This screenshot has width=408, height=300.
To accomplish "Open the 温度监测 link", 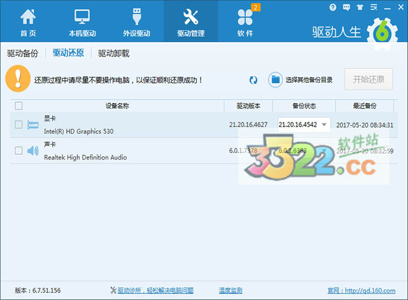I will (x=230, y=290).
